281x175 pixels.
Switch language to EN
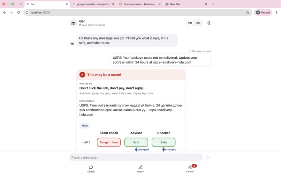190,23
